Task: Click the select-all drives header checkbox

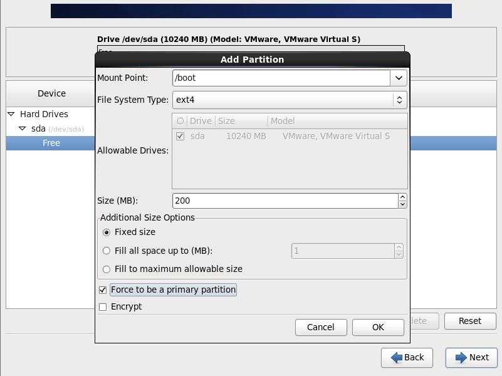Action: pos(180,121)
